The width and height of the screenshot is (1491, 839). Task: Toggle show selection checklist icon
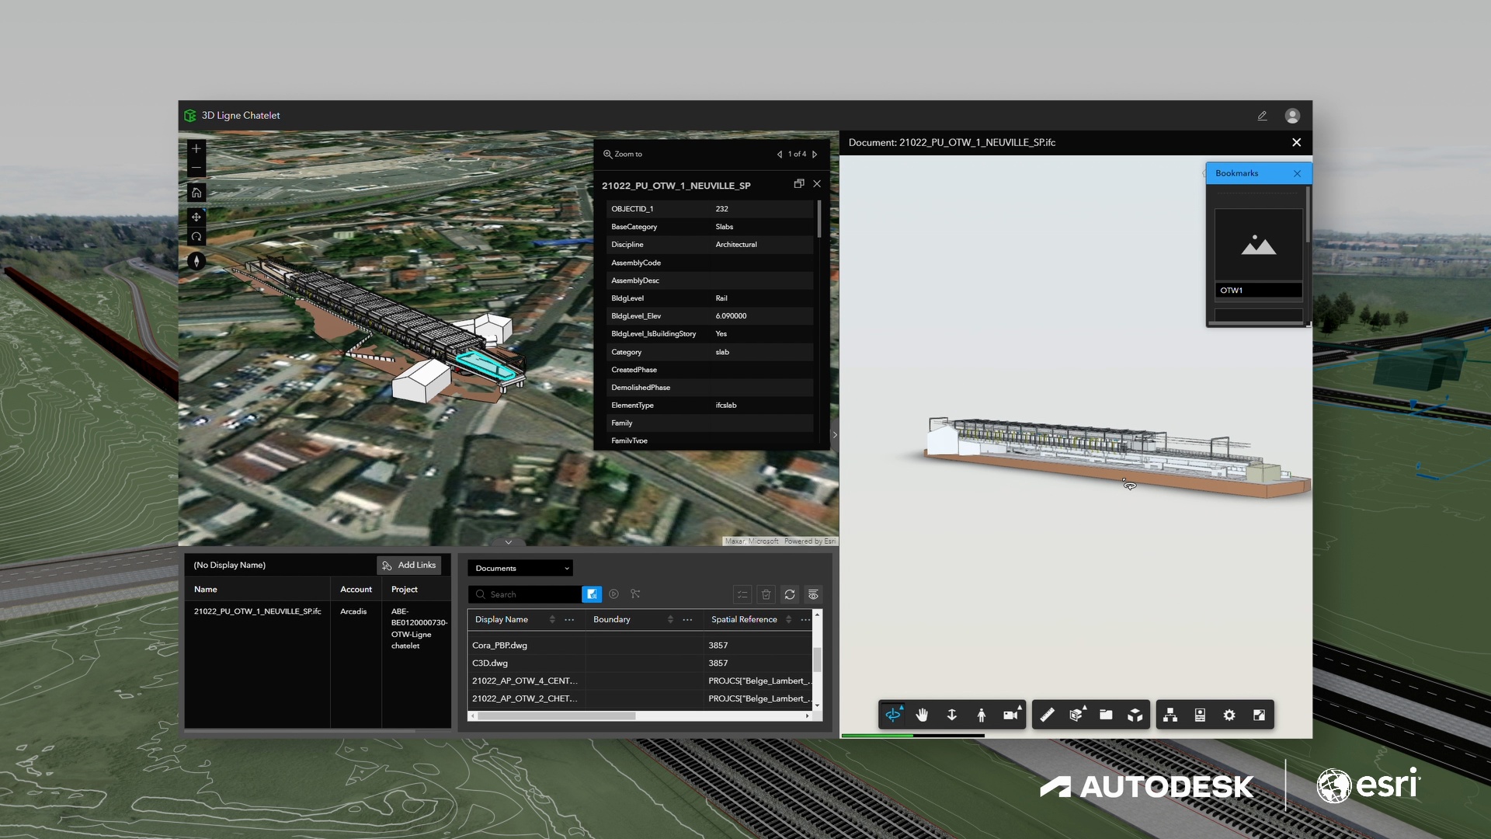click(742, 594)
